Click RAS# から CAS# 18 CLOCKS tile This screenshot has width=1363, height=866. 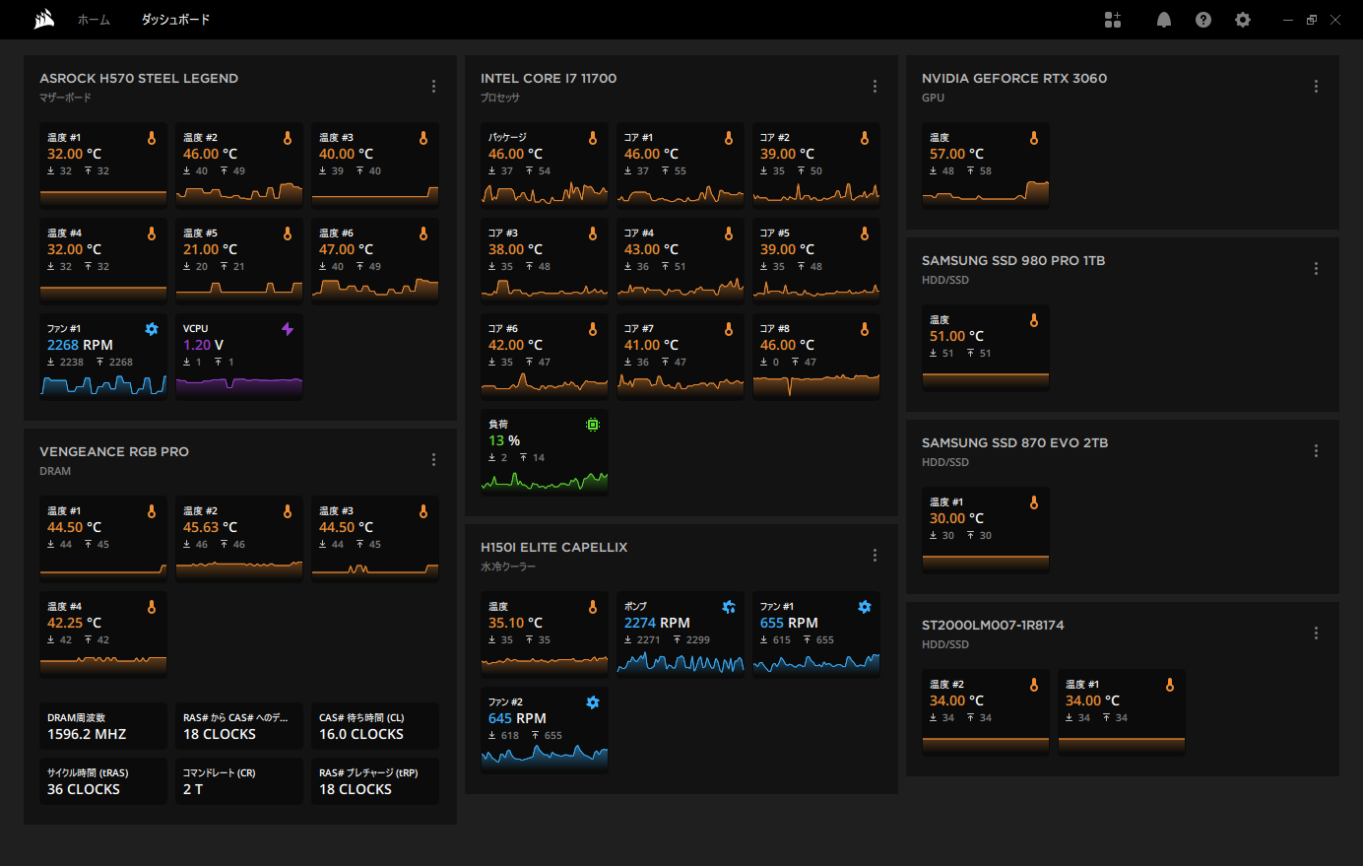tap(239, 726)
